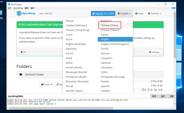This screenshot has width=184, height=113.
Task: Expand the Actions dropdown
Action: (154, 14)
